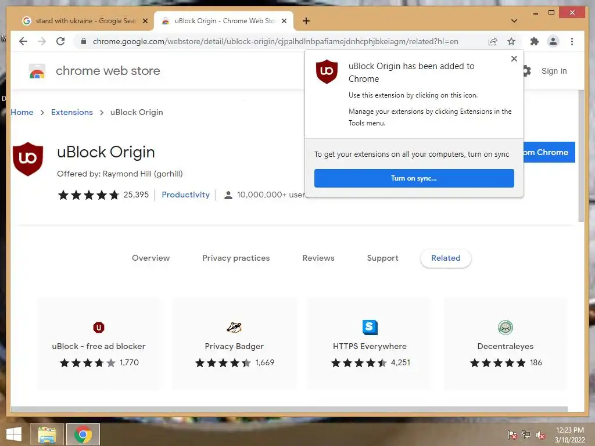Open the HTTPS Everywhere extension card
This screenshot has width=595, height=446.
(370, 344)
